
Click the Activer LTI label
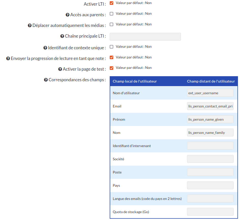coord(95,4)
